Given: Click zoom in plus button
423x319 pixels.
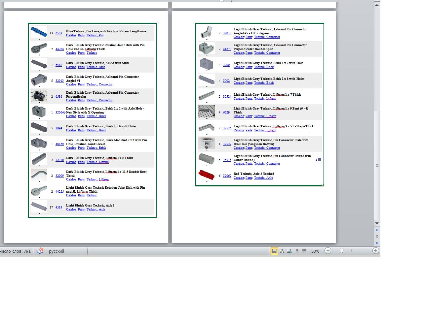Looking at the screenshot, I should [x=375, y=251].
